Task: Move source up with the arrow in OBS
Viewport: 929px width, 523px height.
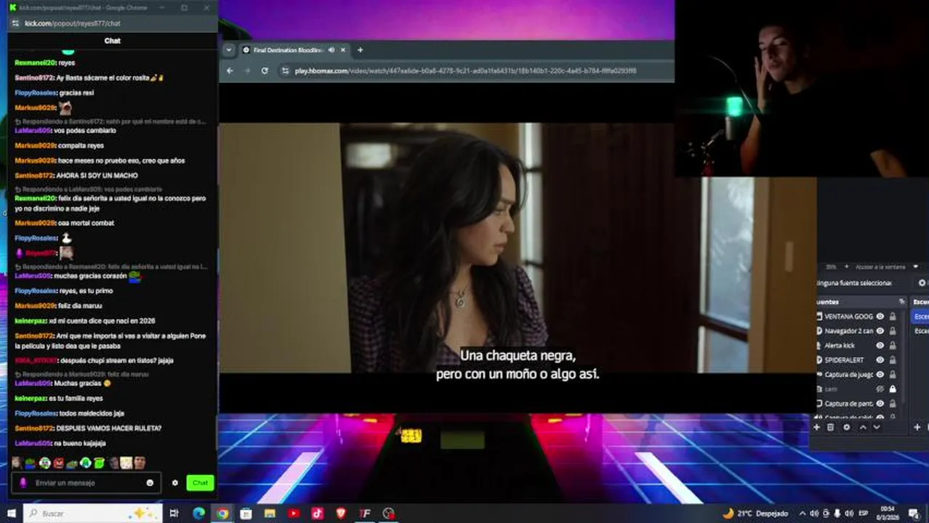Action: [863, 427]
